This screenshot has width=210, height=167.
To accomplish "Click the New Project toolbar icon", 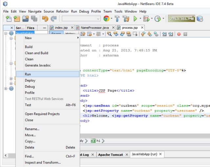I will 16,19.
